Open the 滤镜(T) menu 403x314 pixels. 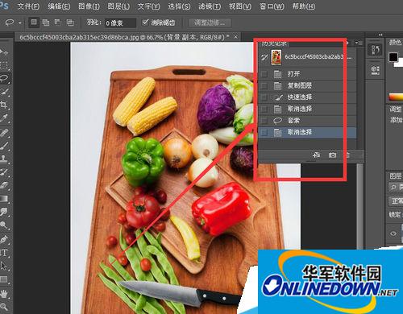pyautogui.click(x=210, y=6)
